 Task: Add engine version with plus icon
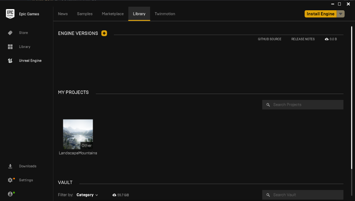pos(104,33)
